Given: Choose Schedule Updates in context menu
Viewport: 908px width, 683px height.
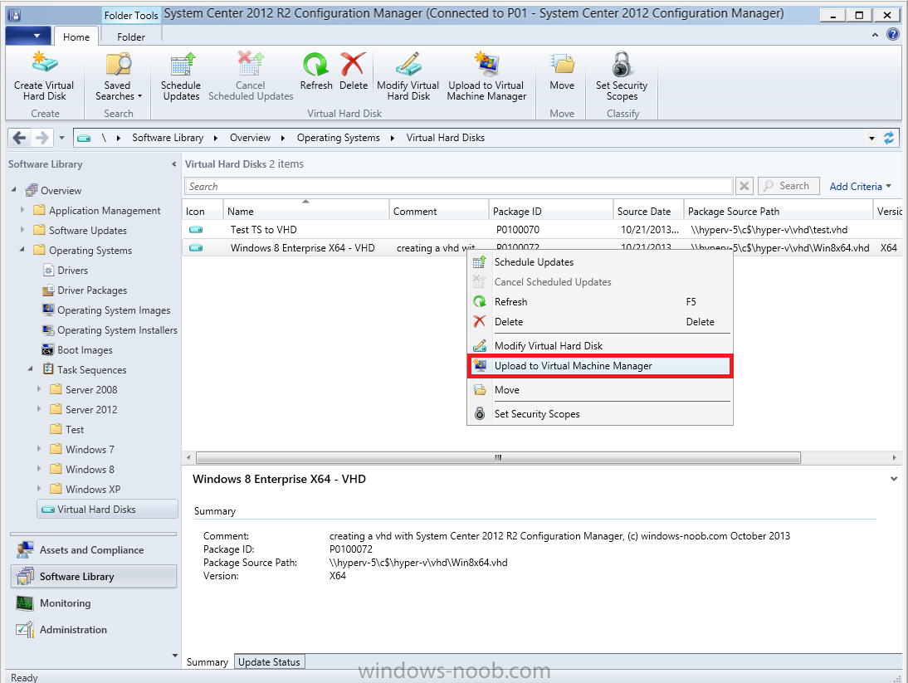Looking at the screenshot, I should point(600,262).
